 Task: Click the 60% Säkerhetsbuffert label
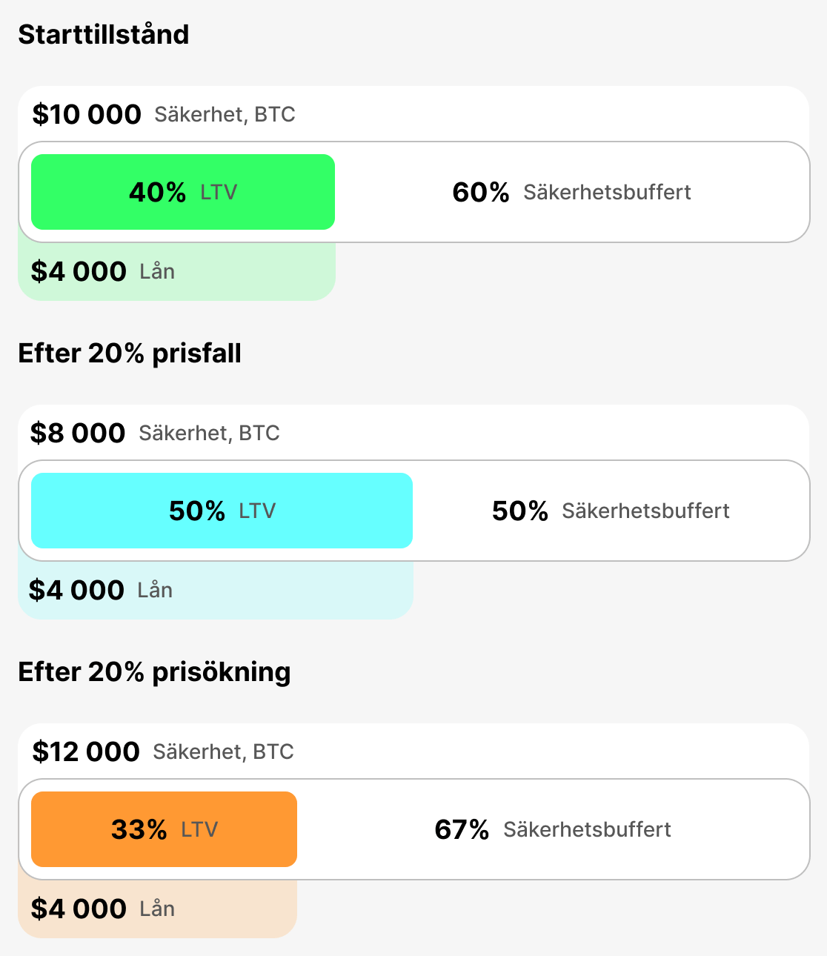pyautogui.click(x=571, y=192)
